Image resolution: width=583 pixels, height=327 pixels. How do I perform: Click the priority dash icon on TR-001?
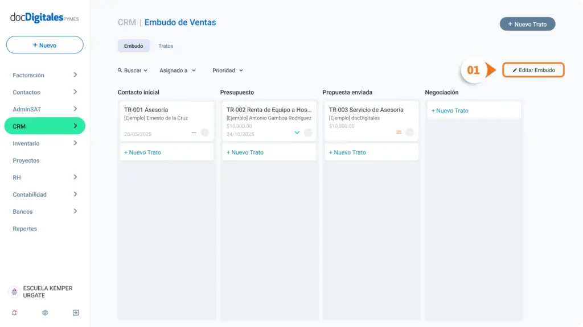[x=194, y=133]
